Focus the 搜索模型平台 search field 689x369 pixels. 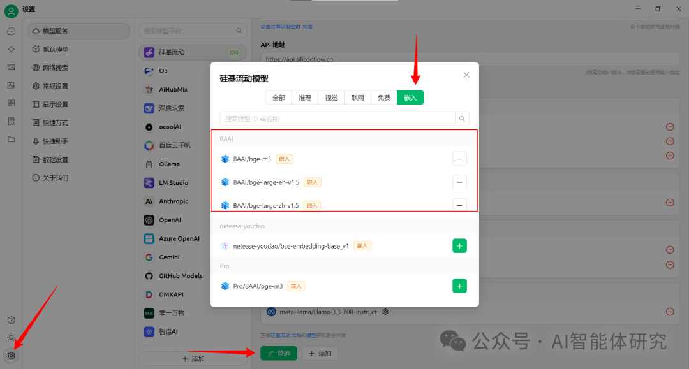pyautogui.click(x=193, y=31)
